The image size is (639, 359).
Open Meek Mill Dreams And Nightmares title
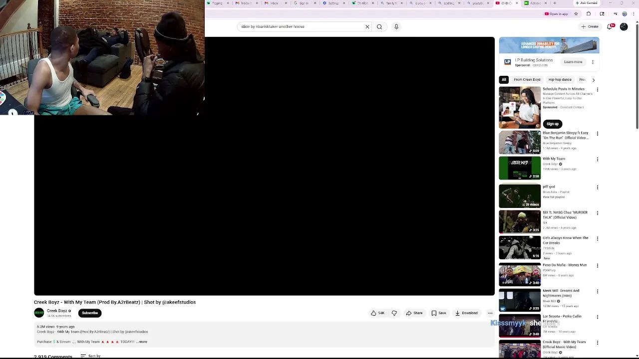[x=561, y=293]
